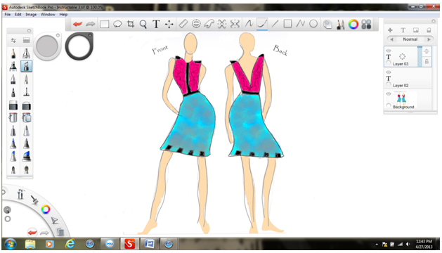Click the gray Redo arrow in top toolbar

tap(90, 25)
